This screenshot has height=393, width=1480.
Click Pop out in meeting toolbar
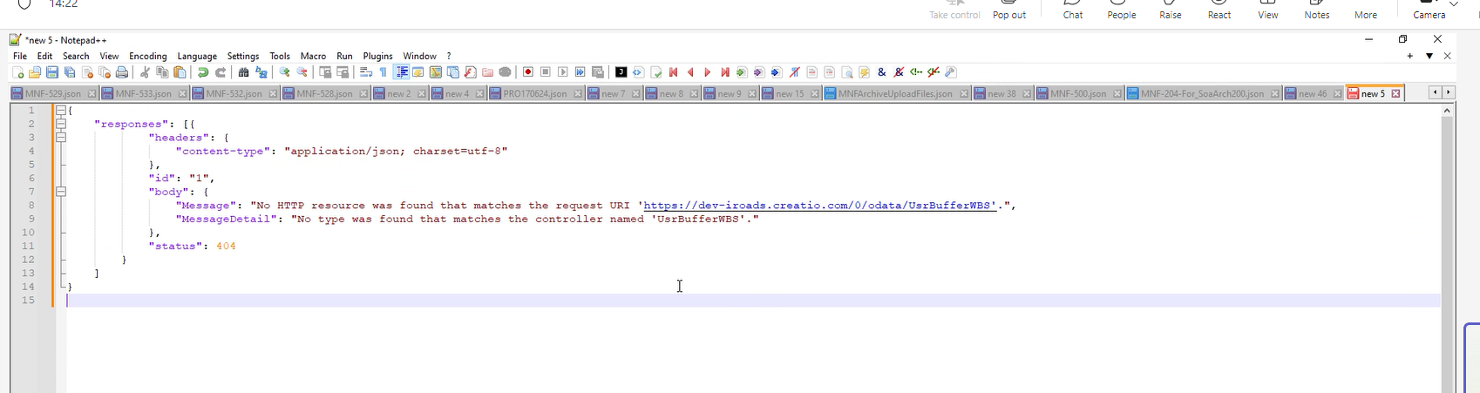(1009, 10)
